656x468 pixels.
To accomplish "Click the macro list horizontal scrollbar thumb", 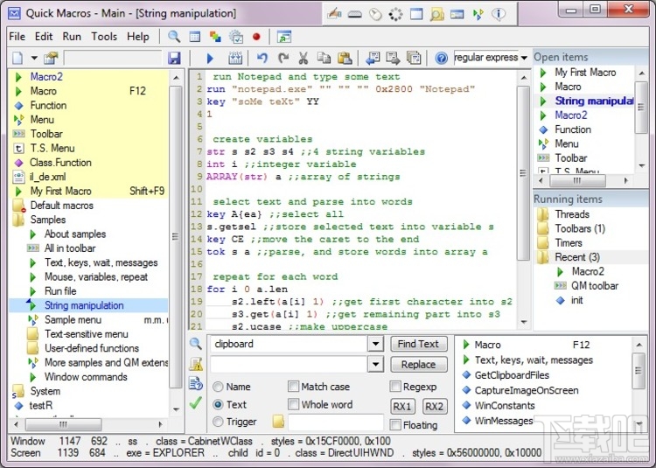I will pos(63,424).
